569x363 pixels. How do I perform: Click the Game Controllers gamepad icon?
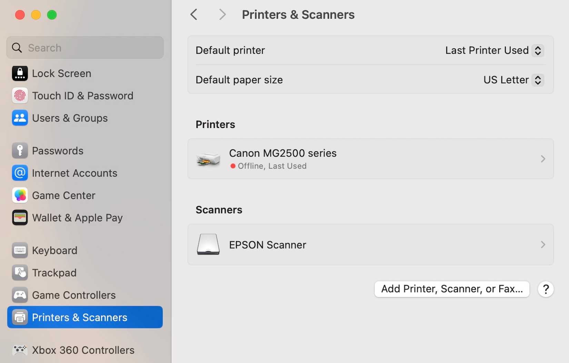click(20, 295)
